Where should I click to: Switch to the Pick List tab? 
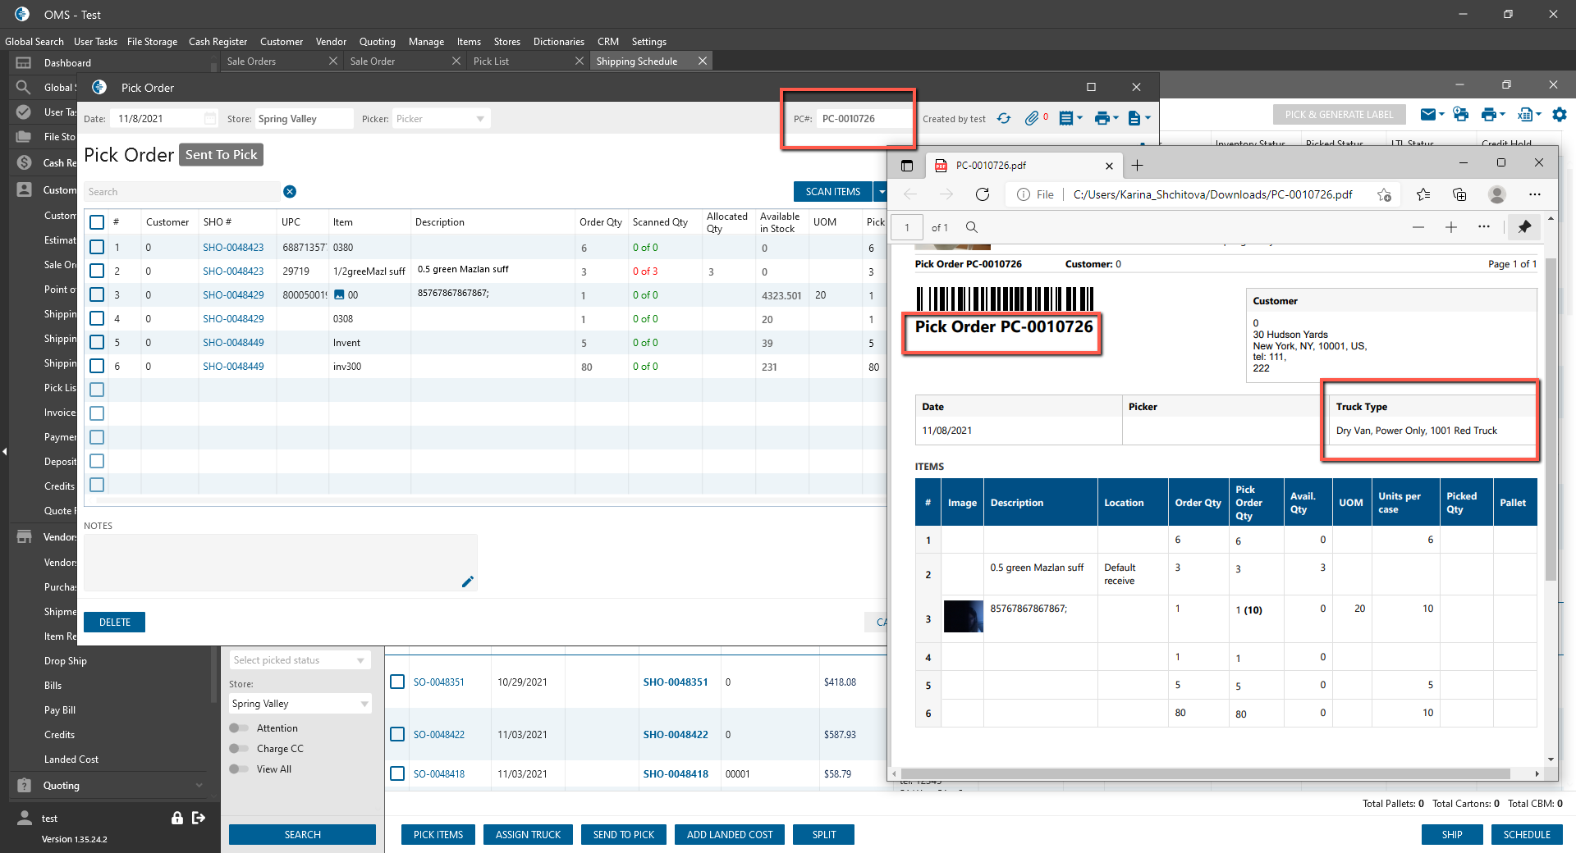[492, 62]
